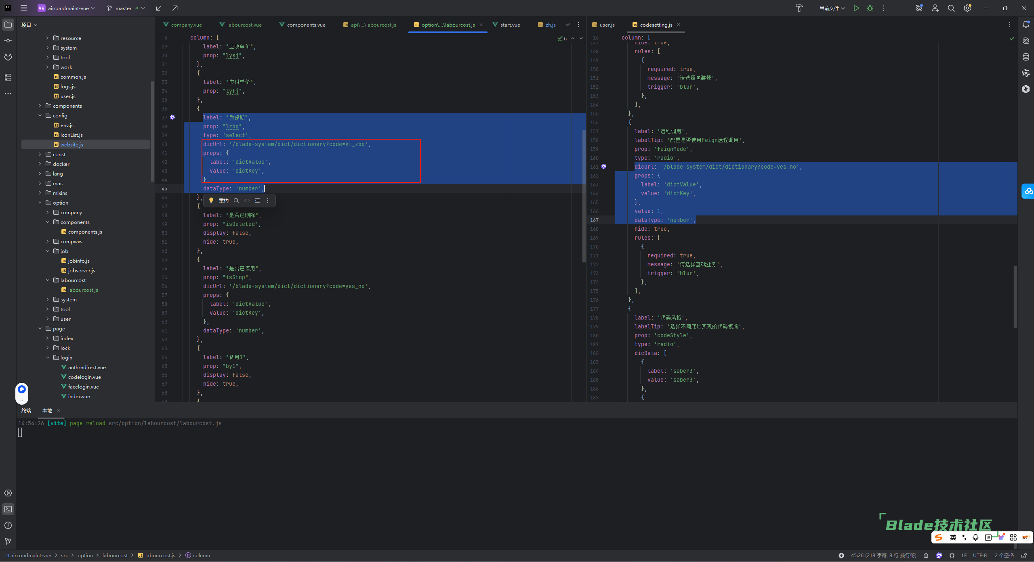Image resolution: width=1034 pixels, height=562 pixels.
Task: Click LF line separator in status bar
Action: coord(964,556)
